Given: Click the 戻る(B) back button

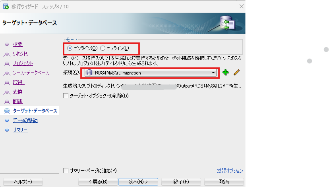Looking at the screenshot, I should tap(98, 182).
